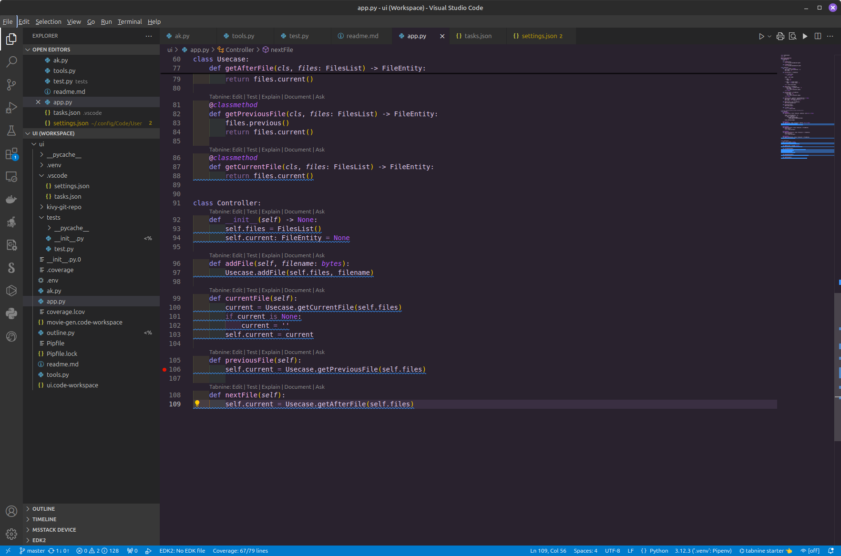Open the Docker extension sidebar

[x=11, y=199]
